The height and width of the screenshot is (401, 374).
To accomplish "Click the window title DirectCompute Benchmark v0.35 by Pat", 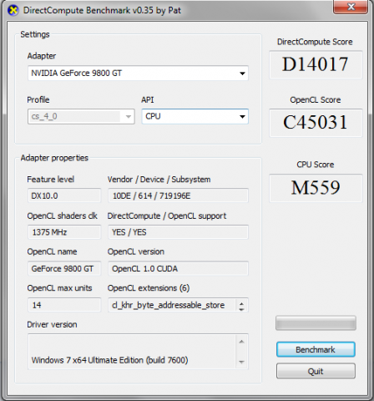I will tap(102, 10).
